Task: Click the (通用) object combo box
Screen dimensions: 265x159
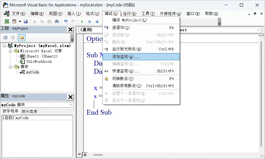Action: pyautogui.click(x=91, y=30)
